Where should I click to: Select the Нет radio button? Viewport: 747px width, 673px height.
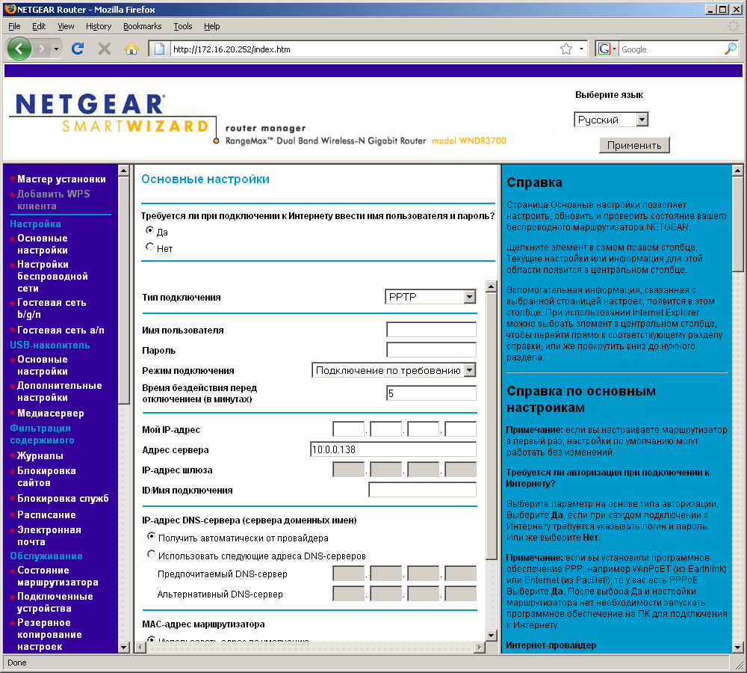point(149,247)
